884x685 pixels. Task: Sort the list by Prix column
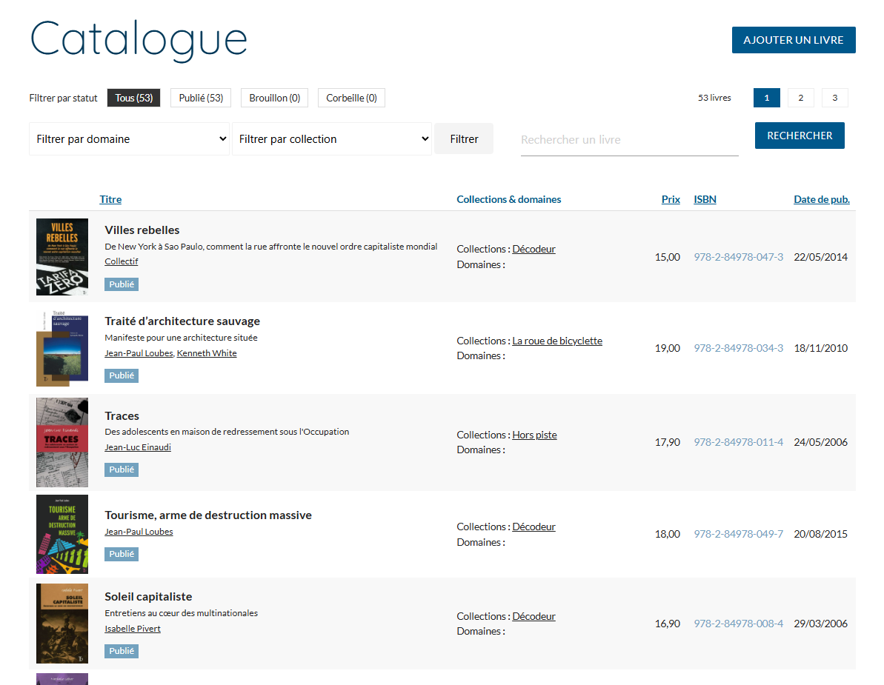click(671, 199)
